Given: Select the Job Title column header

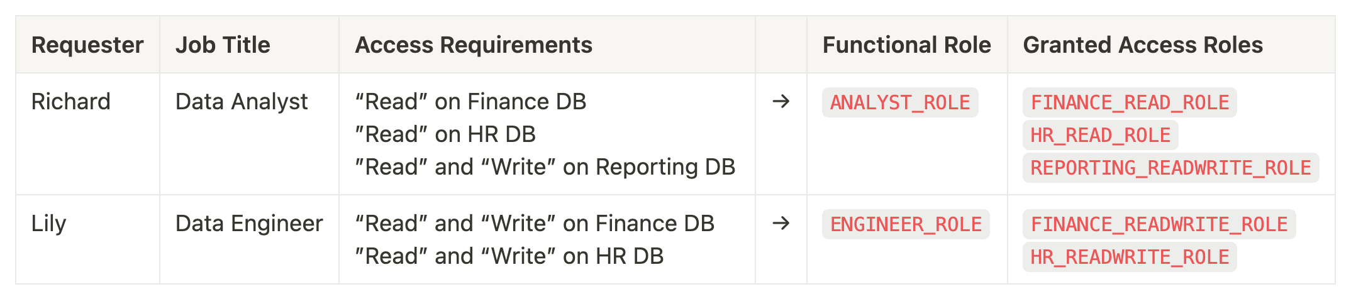Looking at the screenshot, I should coord(223,45).
